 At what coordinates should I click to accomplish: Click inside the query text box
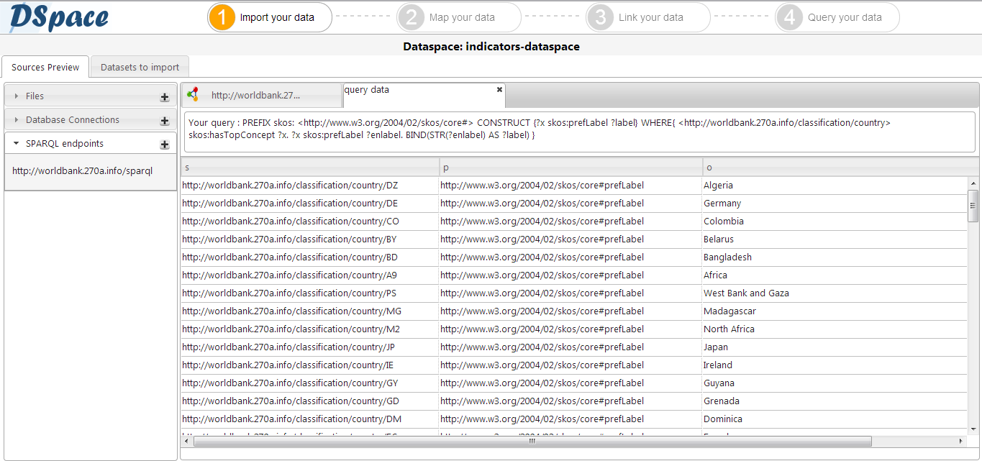(x=580, y=132)
